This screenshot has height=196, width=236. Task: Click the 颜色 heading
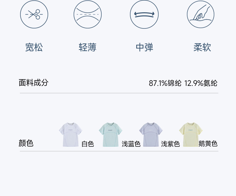click(x=26, y=143)
